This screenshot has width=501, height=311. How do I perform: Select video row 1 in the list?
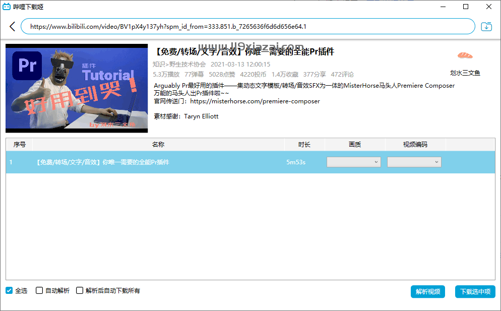250,162
